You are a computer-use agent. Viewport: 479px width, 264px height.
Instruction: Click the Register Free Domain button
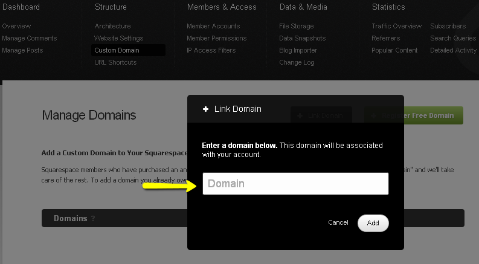[x=414, y=115]
